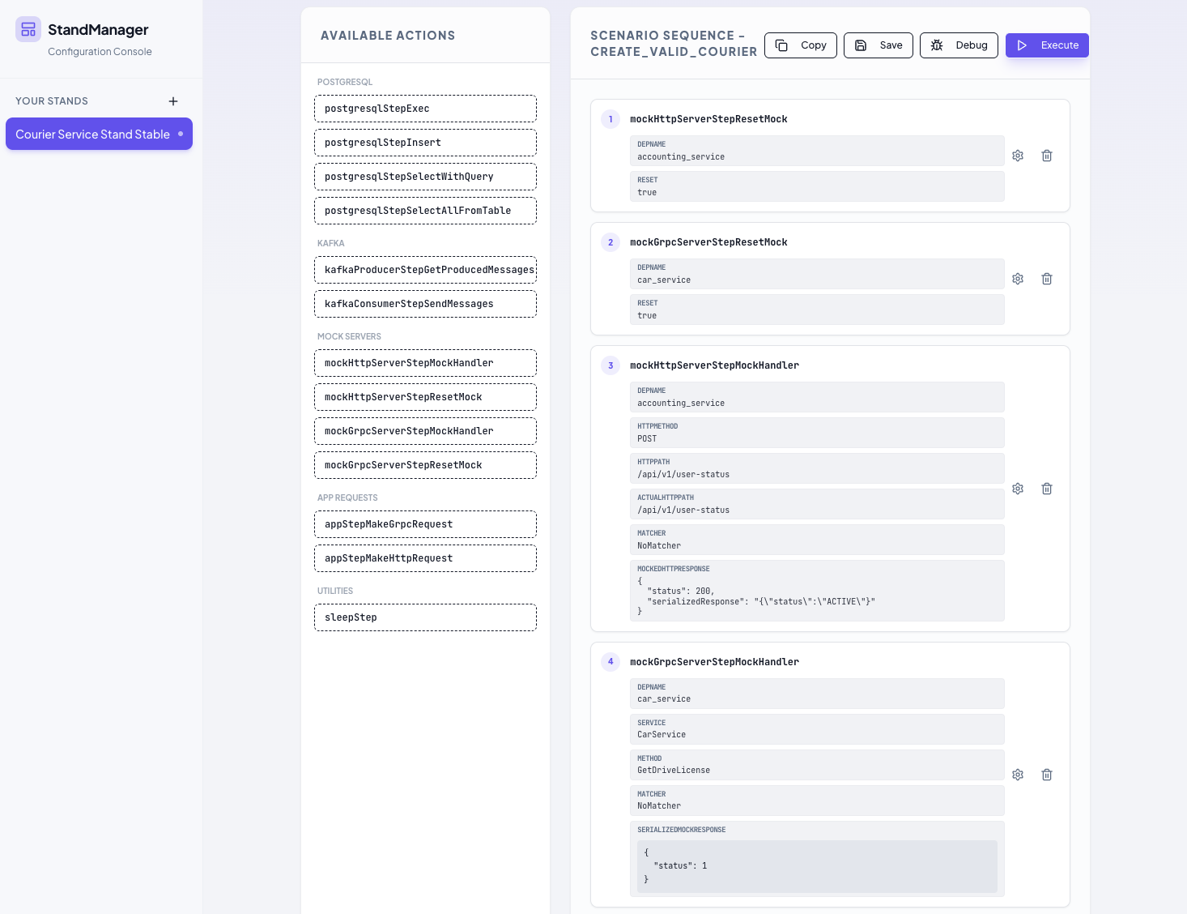Pick the sleepStep utility action
Viewport: 1187px width, 914px height.
point(425,617)
